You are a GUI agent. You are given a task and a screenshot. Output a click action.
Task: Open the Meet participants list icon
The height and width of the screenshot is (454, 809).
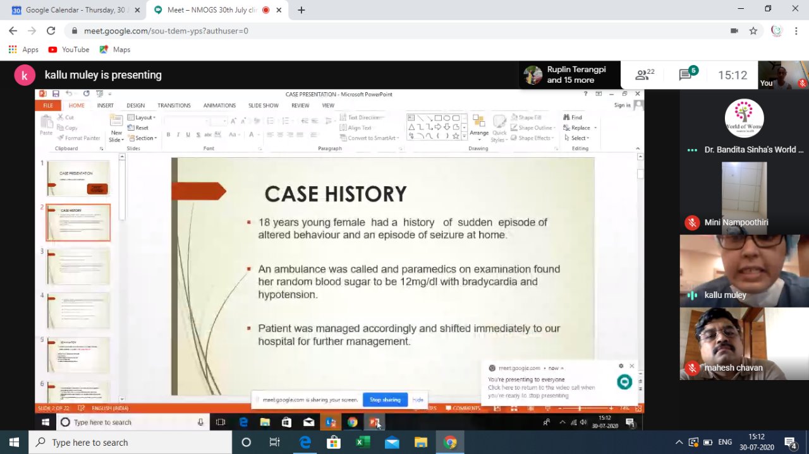point(644,75)
